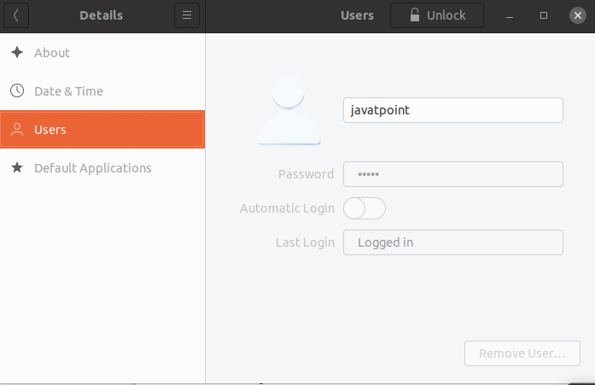Edit the javatpoint username field
The height and width of the screenshot is (385, 595).
pyautogui.click(x=453, y=110)
